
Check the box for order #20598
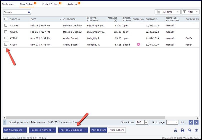6,25
